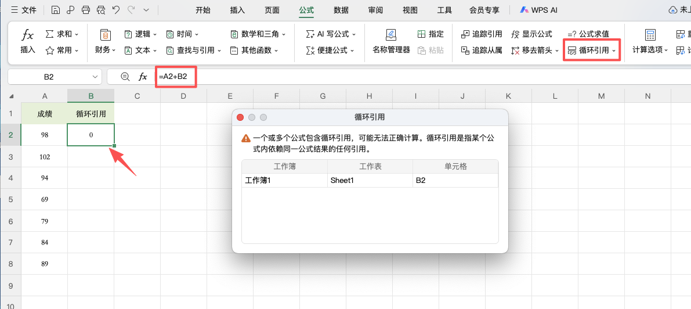691x309 pixels.
Task: Click the fx 插入 function button
Action: pos(28,42)
